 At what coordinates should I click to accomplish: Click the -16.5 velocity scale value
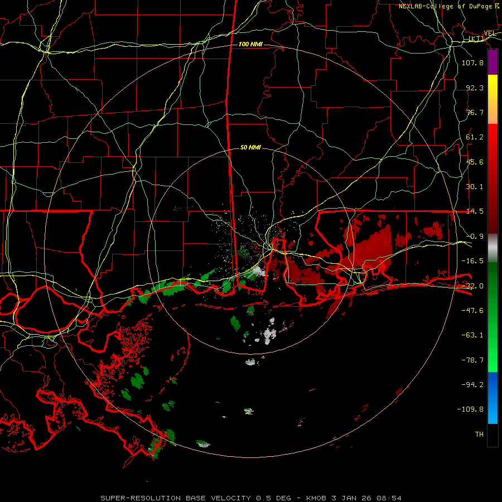(x=472, y=261)
